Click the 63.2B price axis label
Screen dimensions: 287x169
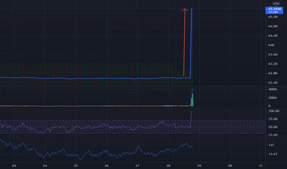pos(273,64)
